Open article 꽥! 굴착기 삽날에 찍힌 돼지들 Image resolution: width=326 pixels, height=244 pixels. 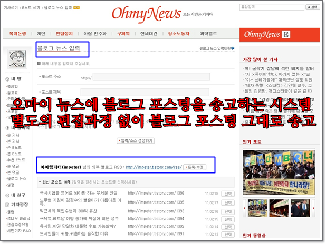tap(279, 68)
